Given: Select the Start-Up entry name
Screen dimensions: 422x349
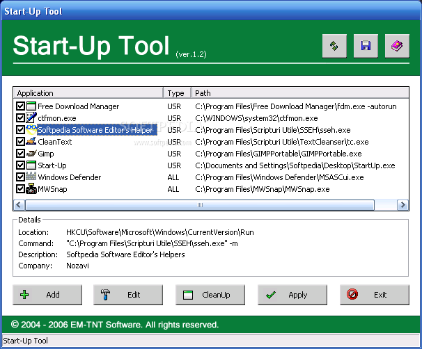Looking at the screenshot, I should pyautogui.click(x=52, y=165).
